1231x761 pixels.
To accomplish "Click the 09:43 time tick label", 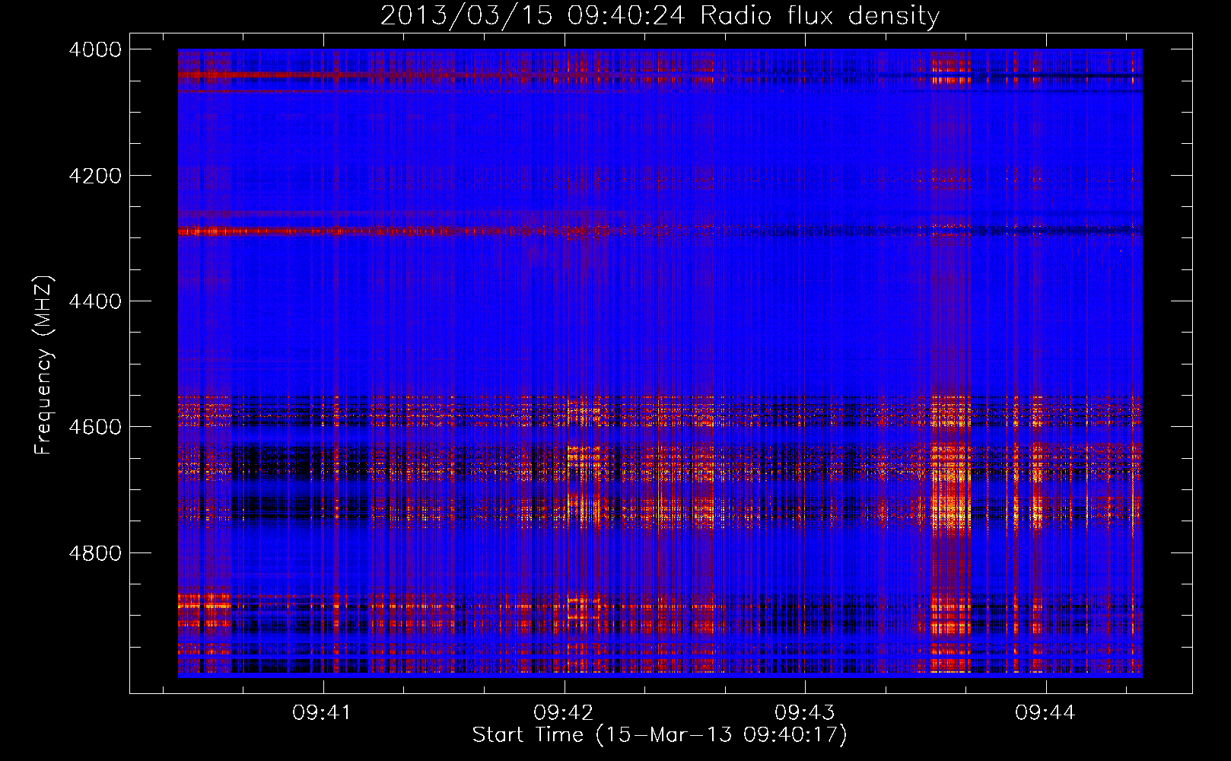I will (804, 712).
